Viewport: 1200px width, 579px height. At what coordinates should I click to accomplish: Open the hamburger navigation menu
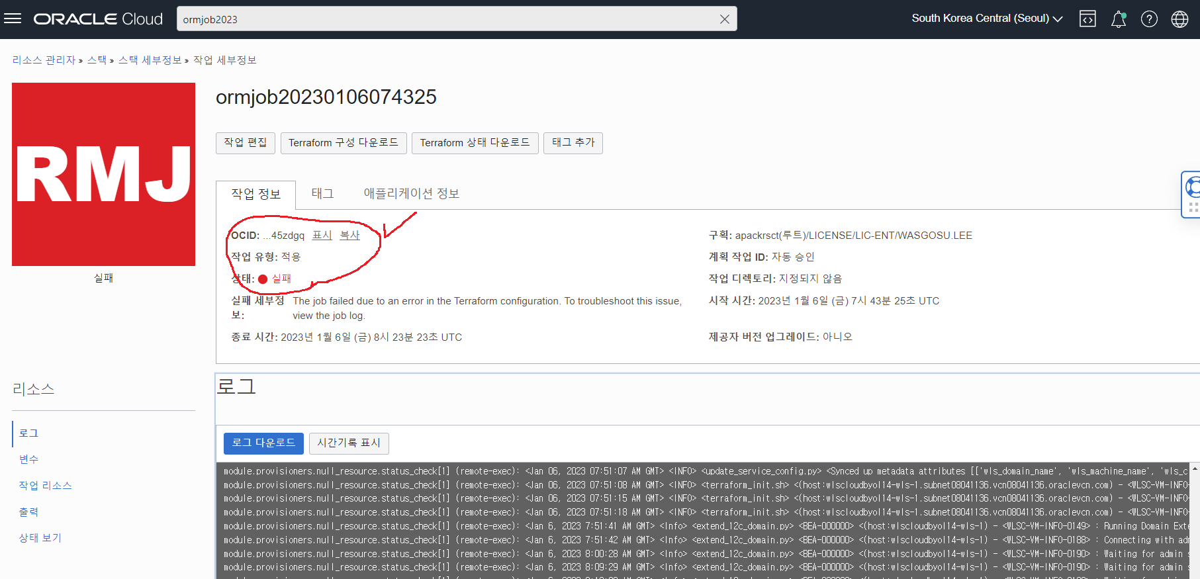click(x=13, y=19)
